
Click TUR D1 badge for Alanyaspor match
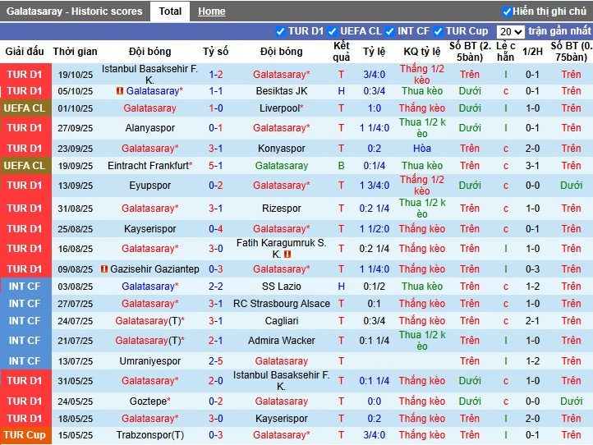[24, 128]
